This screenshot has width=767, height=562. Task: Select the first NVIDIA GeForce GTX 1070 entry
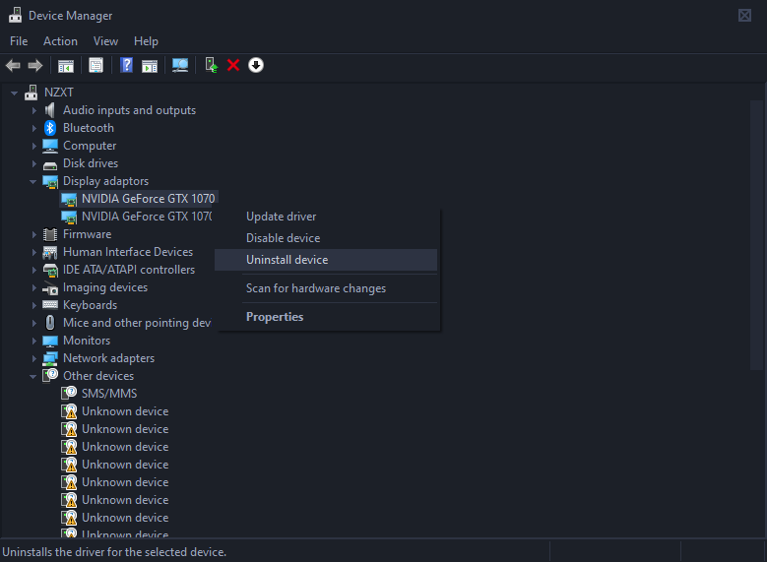point(148,199)
